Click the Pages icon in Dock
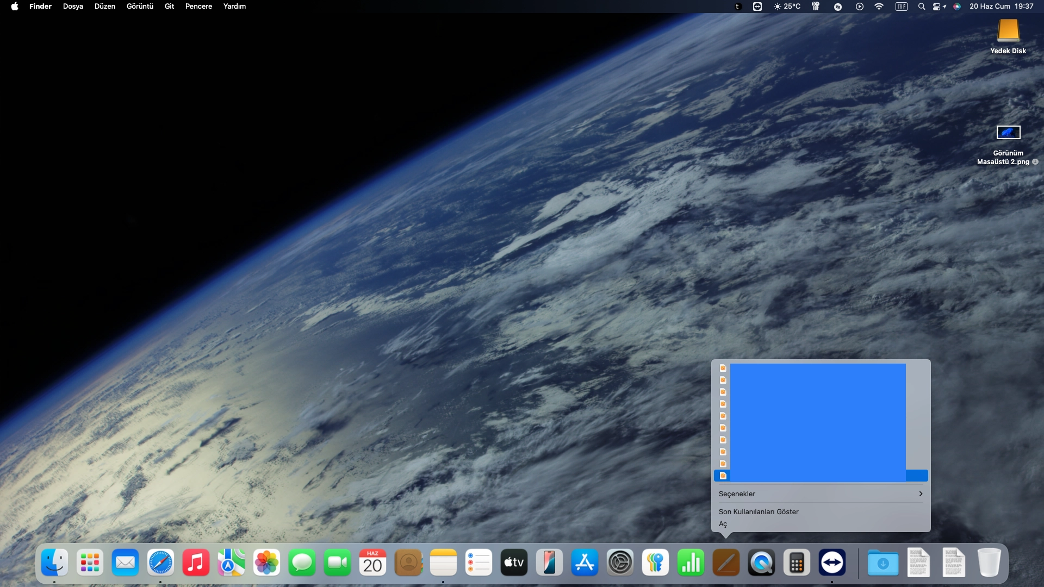The image size is (1044, 587). coord(726,563)
